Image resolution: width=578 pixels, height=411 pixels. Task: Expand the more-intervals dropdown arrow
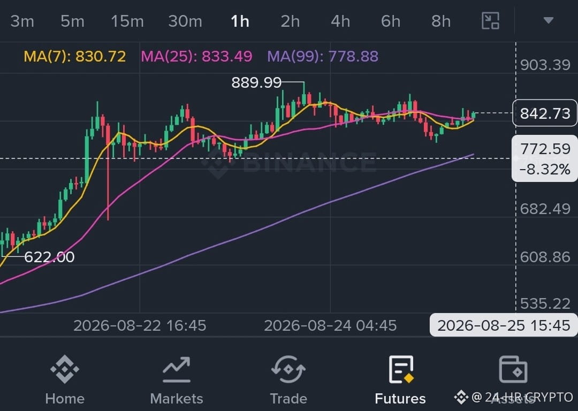click(548, 20)
